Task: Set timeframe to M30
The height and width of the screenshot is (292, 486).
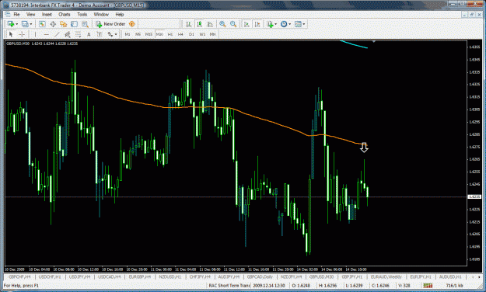Action: 159,34
